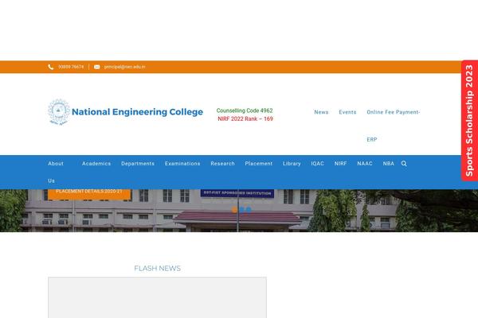Follow the News link
Screen dimensions: 478x318
click(321, 112)
